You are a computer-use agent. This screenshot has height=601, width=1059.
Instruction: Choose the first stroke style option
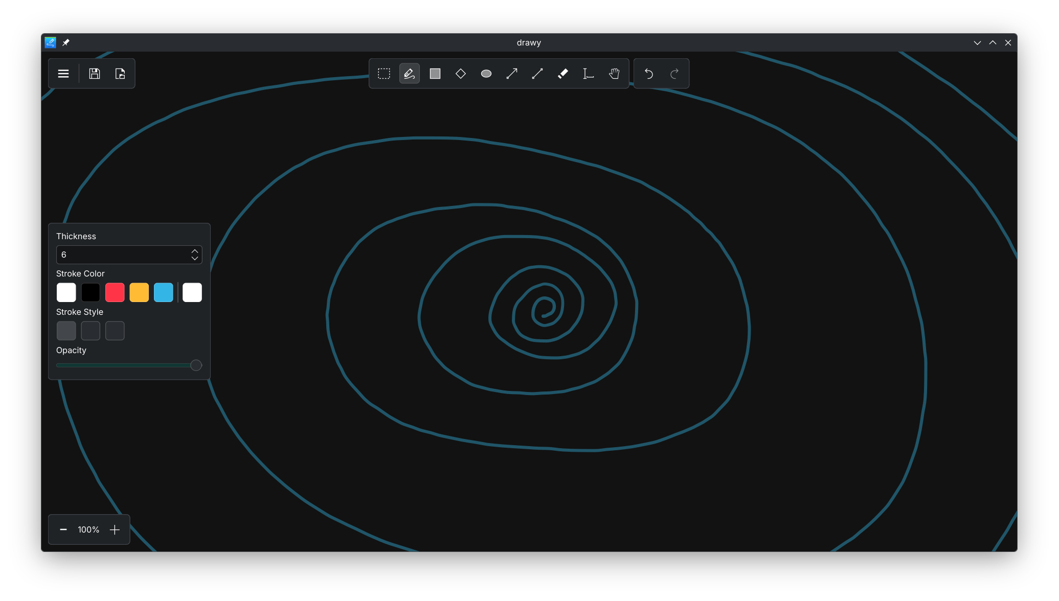coord(66,331)
